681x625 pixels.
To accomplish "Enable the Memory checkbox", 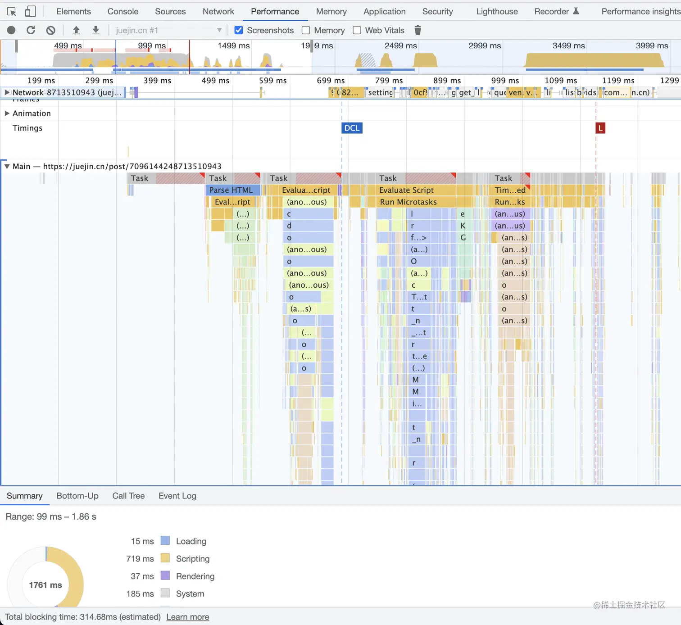I will (306, 30).
